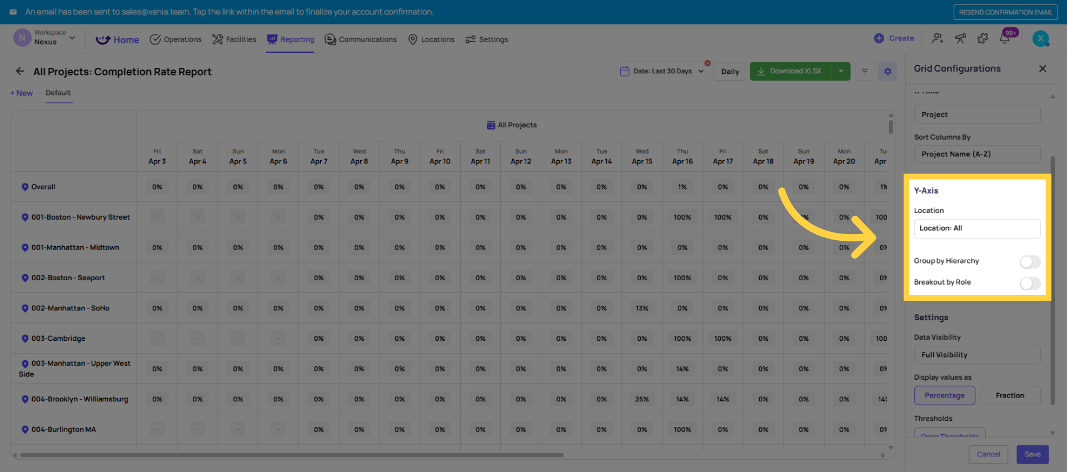Open Sort Columns By Project Name dropdown
The image size is (1067, 472).
[x=977, y=154]
